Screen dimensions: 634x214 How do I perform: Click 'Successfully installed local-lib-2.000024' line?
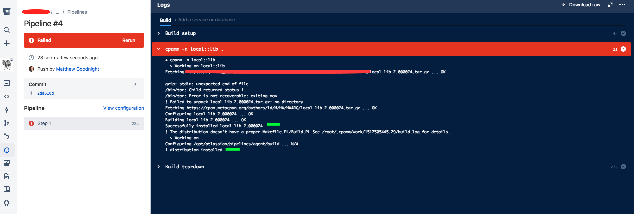pos(214,126)
